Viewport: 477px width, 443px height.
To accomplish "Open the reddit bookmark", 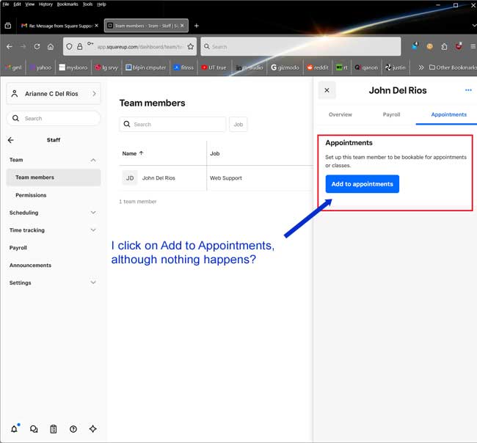I will (x=318, y=67).
